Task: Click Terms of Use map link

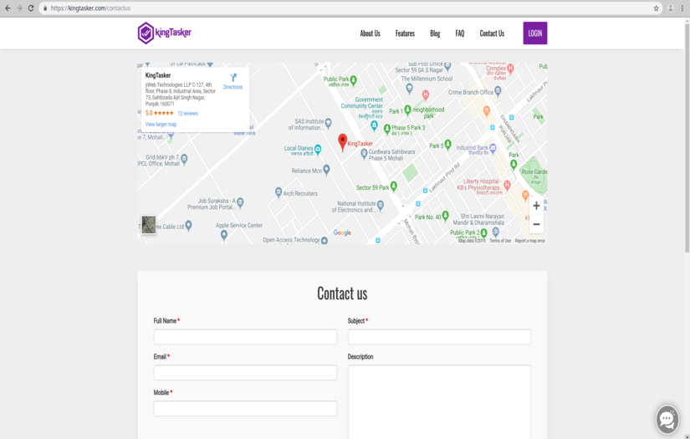Action: point(500,241)
